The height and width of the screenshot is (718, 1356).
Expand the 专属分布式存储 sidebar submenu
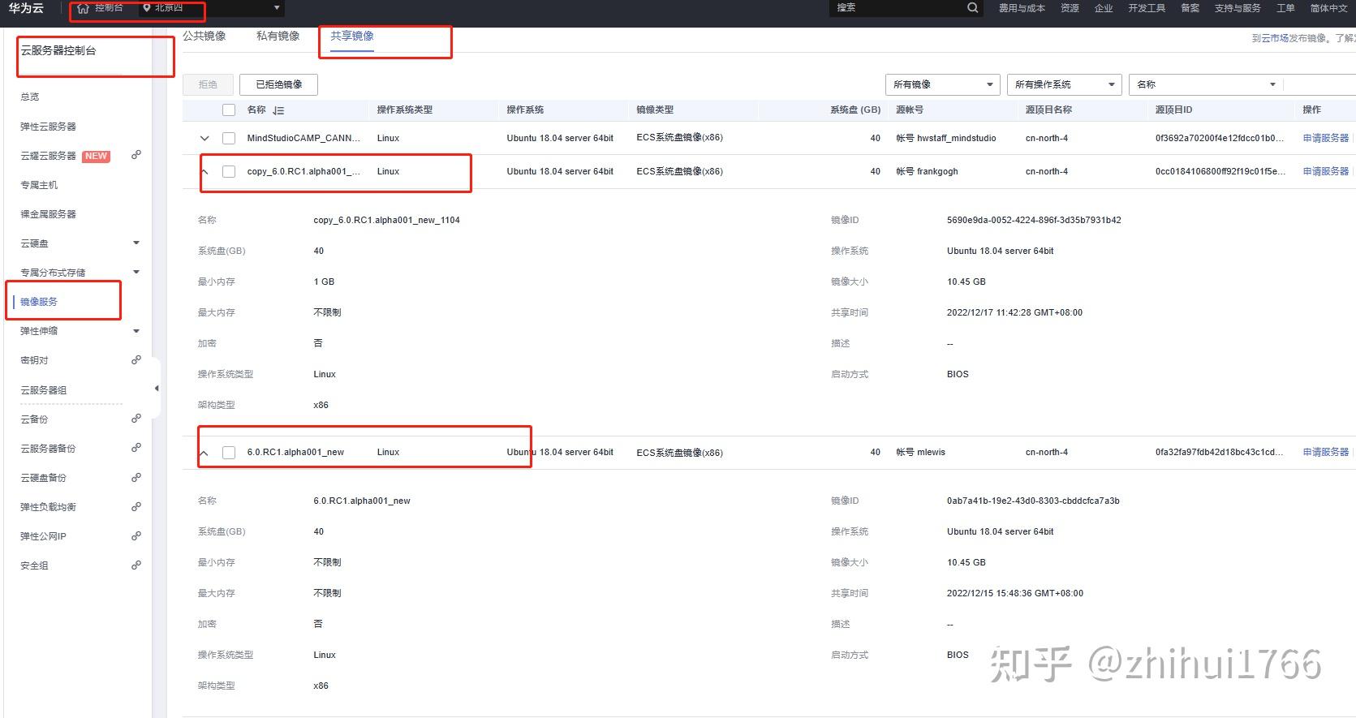click(136, 272)
